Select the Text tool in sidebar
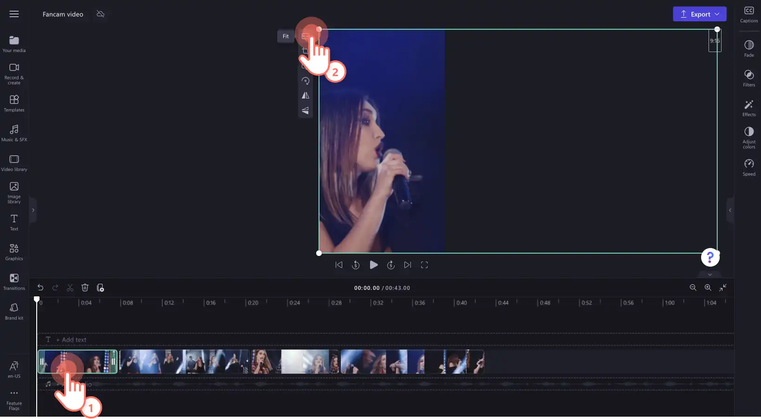This screenshot has height=419, width=761. (x=14, y=223)
